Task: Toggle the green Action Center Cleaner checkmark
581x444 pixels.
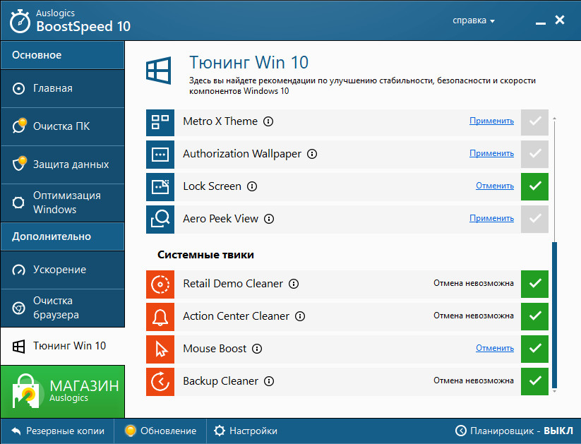Action: click(x=534, y=317)
